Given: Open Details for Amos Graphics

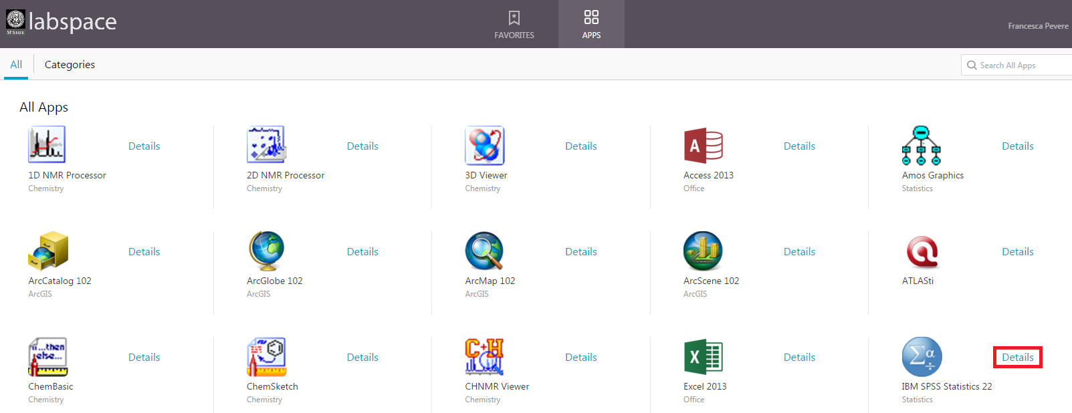Looking at the screenshot, I should pyautogui.click(x=1018, y=146).
